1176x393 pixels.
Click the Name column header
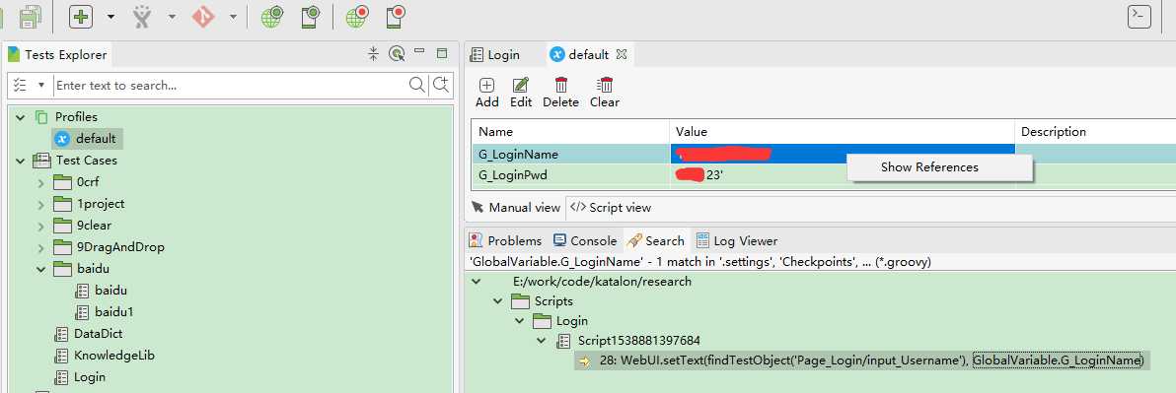(571, 132)
